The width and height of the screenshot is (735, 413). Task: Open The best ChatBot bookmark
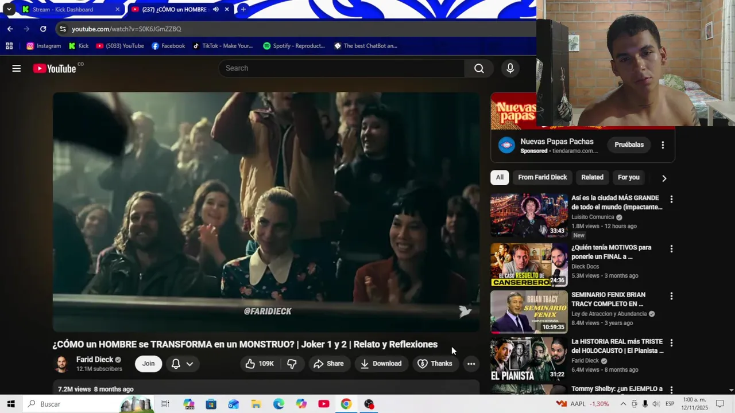pyautogui.click(x=366, y=46)
